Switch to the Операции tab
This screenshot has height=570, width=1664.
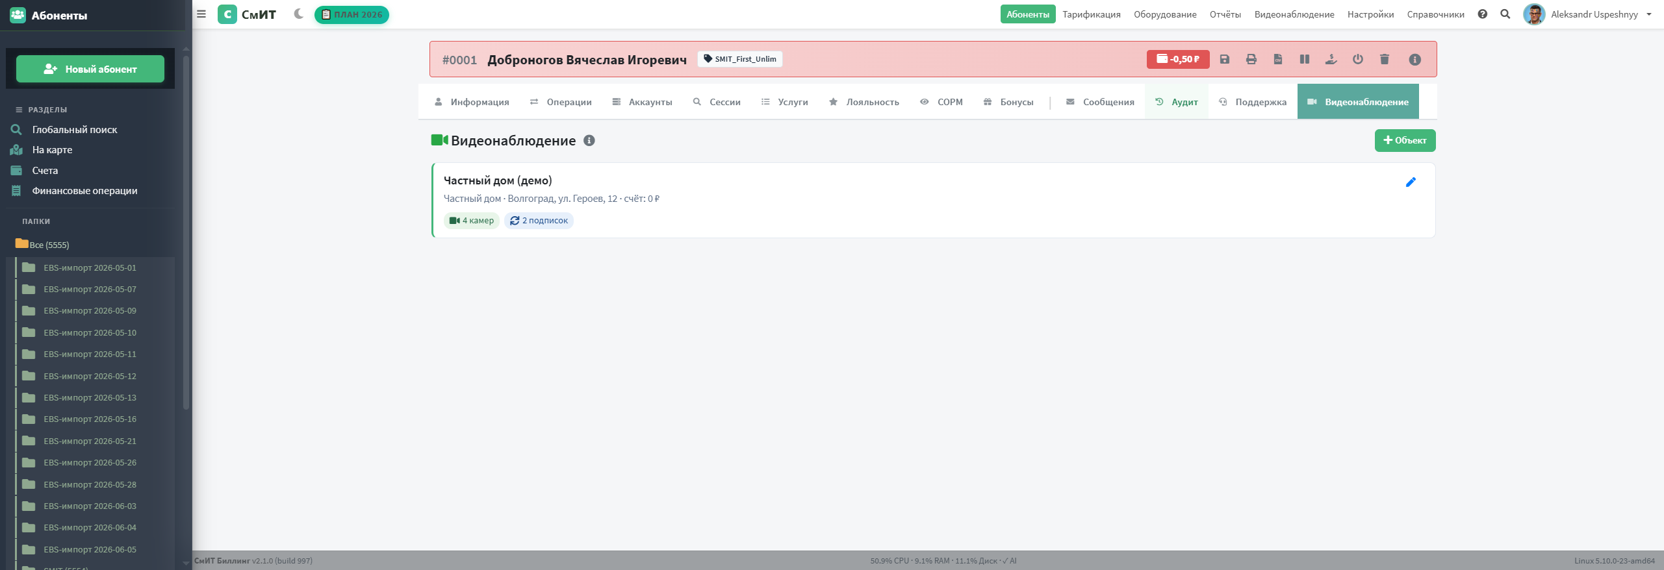click(561, 102)
